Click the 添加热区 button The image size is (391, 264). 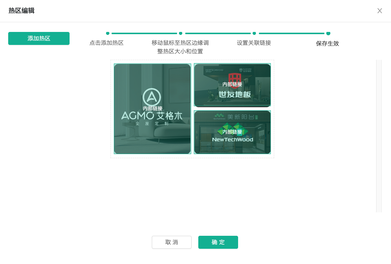pyautogui.click(x=39, y=38)
